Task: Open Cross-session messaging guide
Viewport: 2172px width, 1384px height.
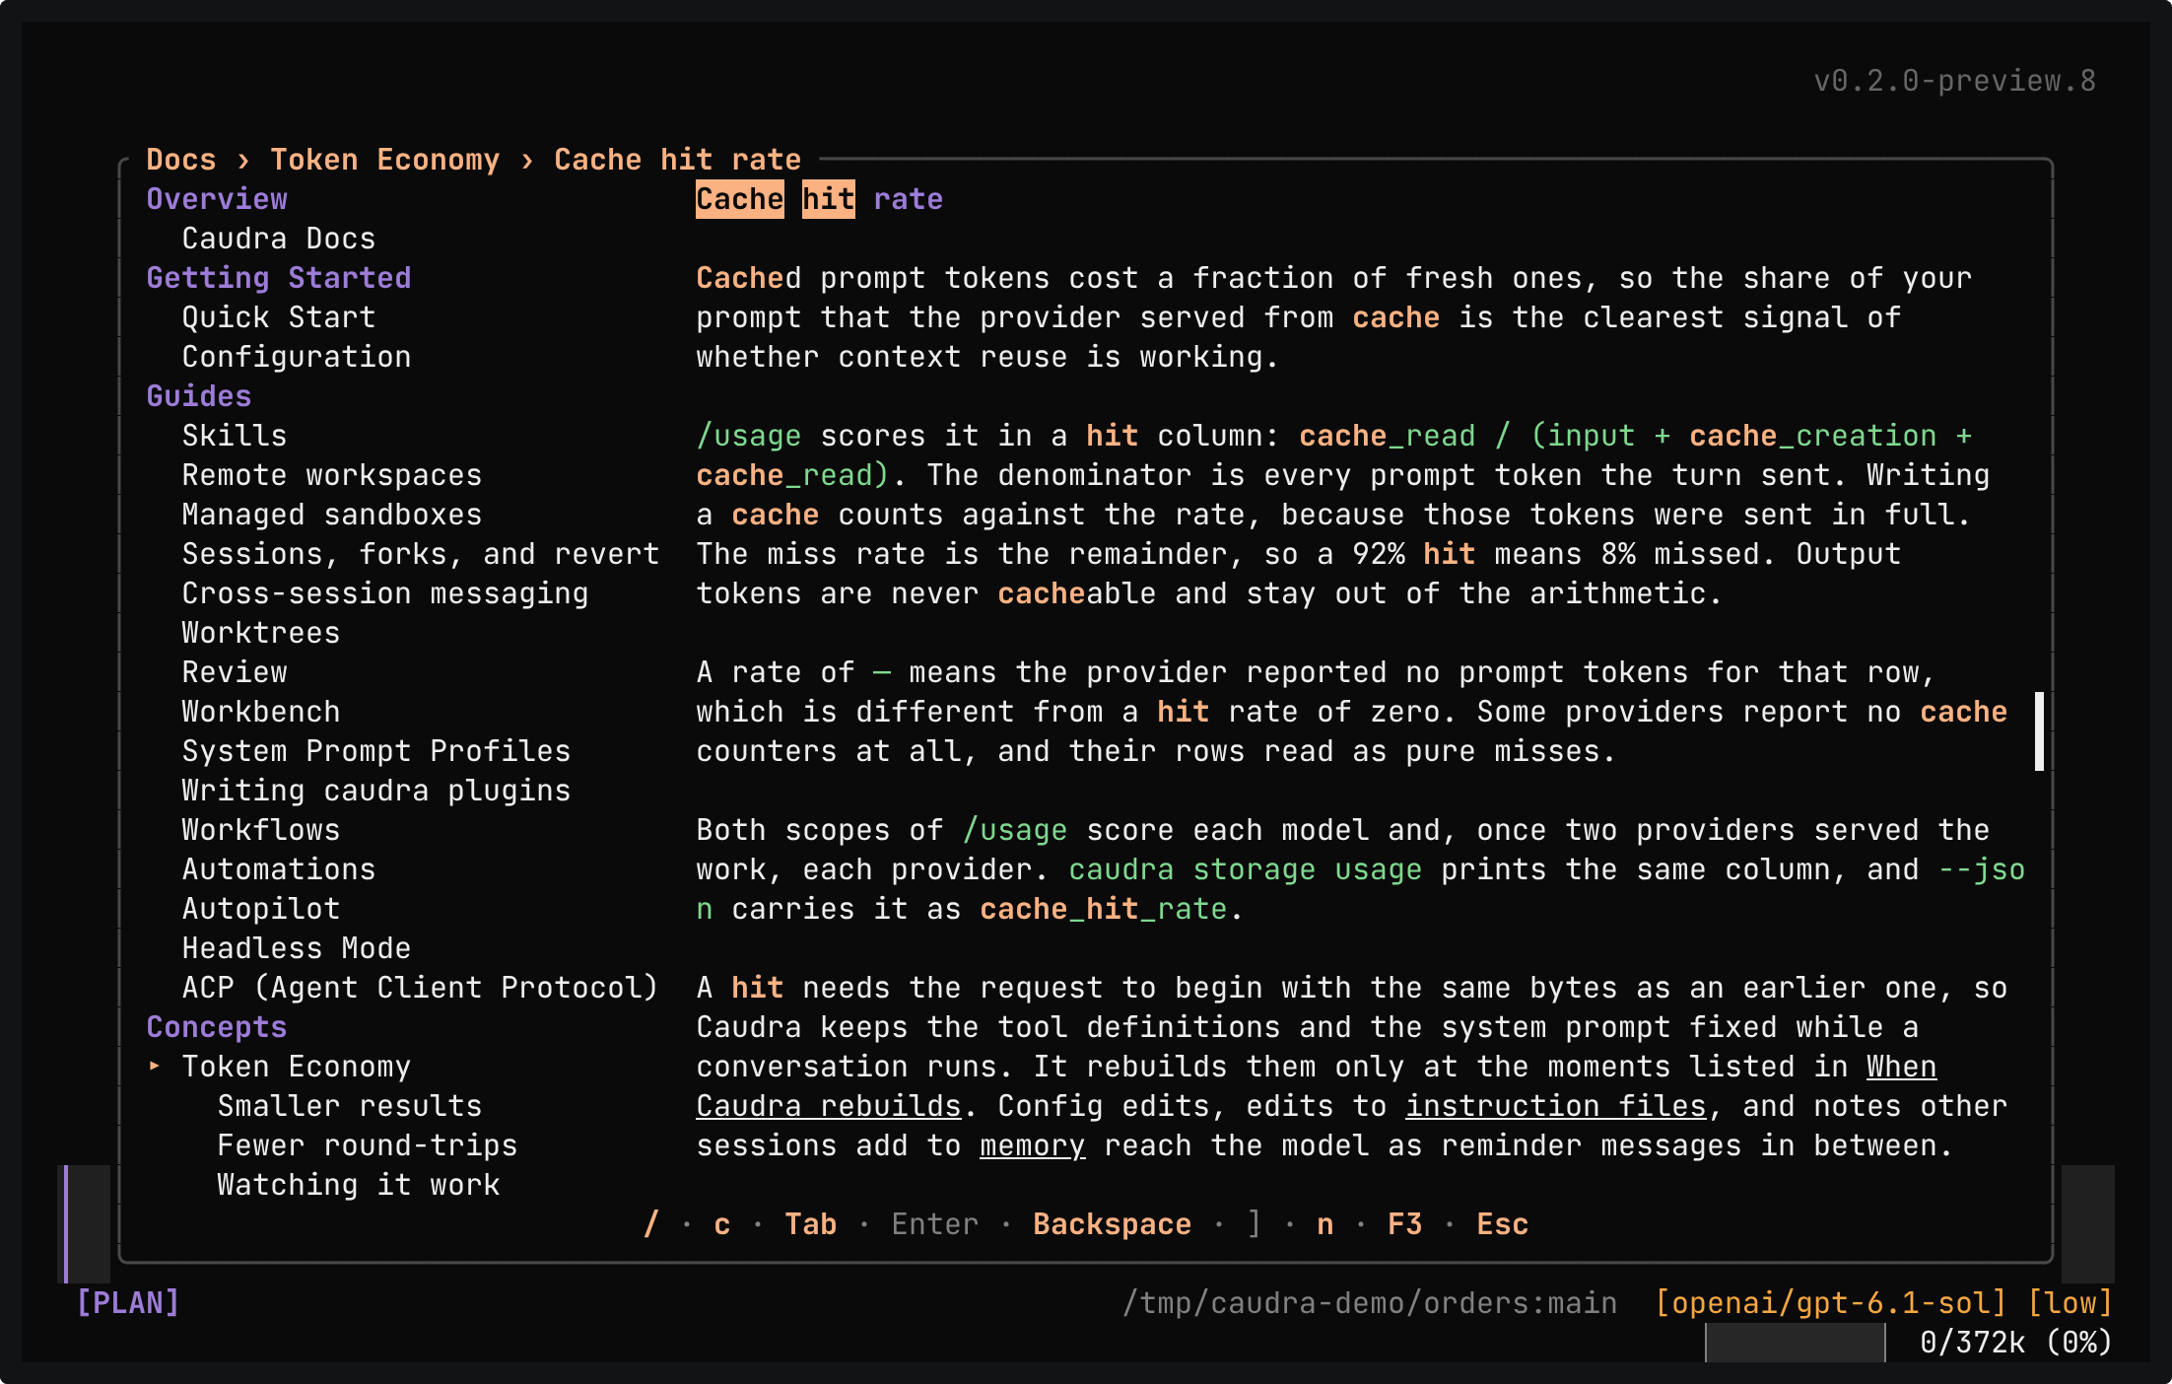Action: click(385, 593)
